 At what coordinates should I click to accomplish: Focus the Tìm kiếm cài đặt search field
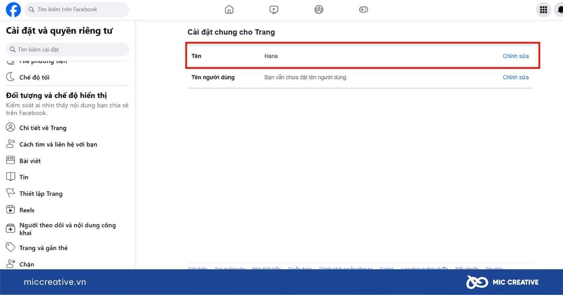coord(68,50)
